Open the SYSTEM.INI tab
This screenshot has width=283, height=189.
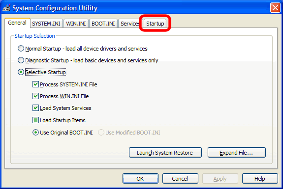pyautogui.click(x=46, y=24)
